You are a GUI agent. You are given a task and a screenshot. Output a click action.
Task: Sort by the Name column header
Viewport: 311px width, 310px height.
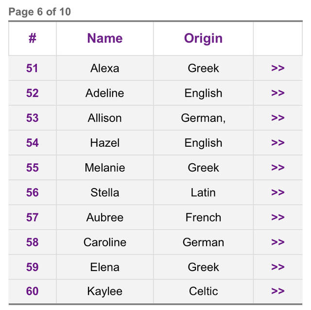(x=105, y=38)
